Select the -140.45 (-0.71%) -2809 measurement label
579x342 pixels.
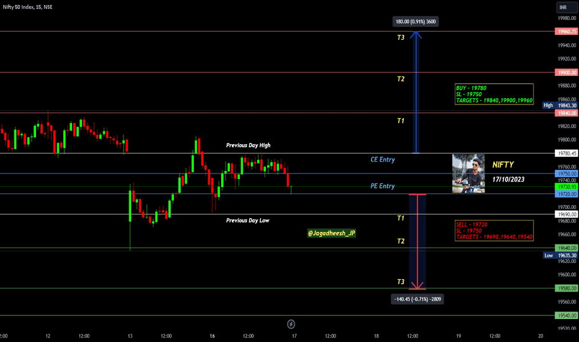[x=417, y=299]
